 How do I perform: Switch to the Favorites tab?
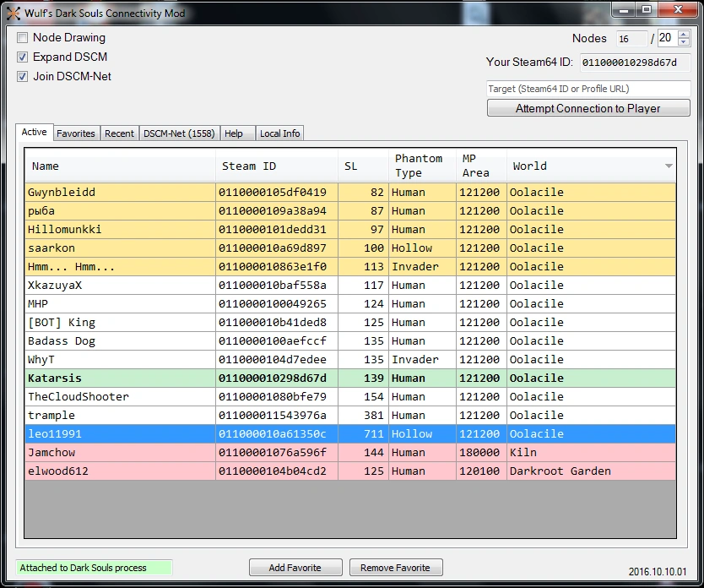point(76,133)
